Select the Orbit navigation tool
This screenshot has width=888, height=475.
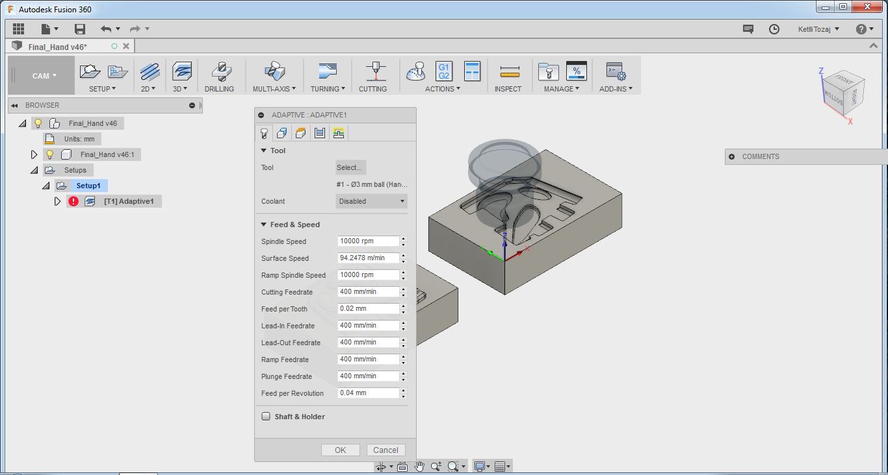tap(382, 467)
